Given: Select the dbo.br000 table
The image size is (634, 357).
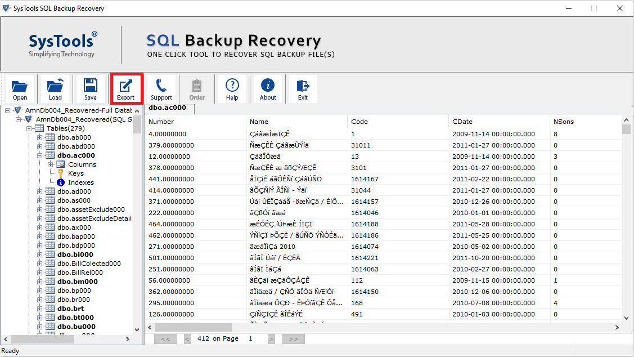Looking at the screenshot, I should coord(74,300).
